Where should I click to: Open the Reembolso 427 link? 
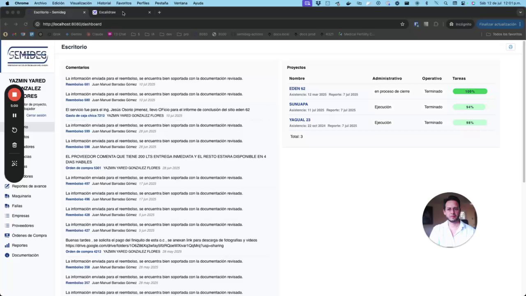coord(78,231)
